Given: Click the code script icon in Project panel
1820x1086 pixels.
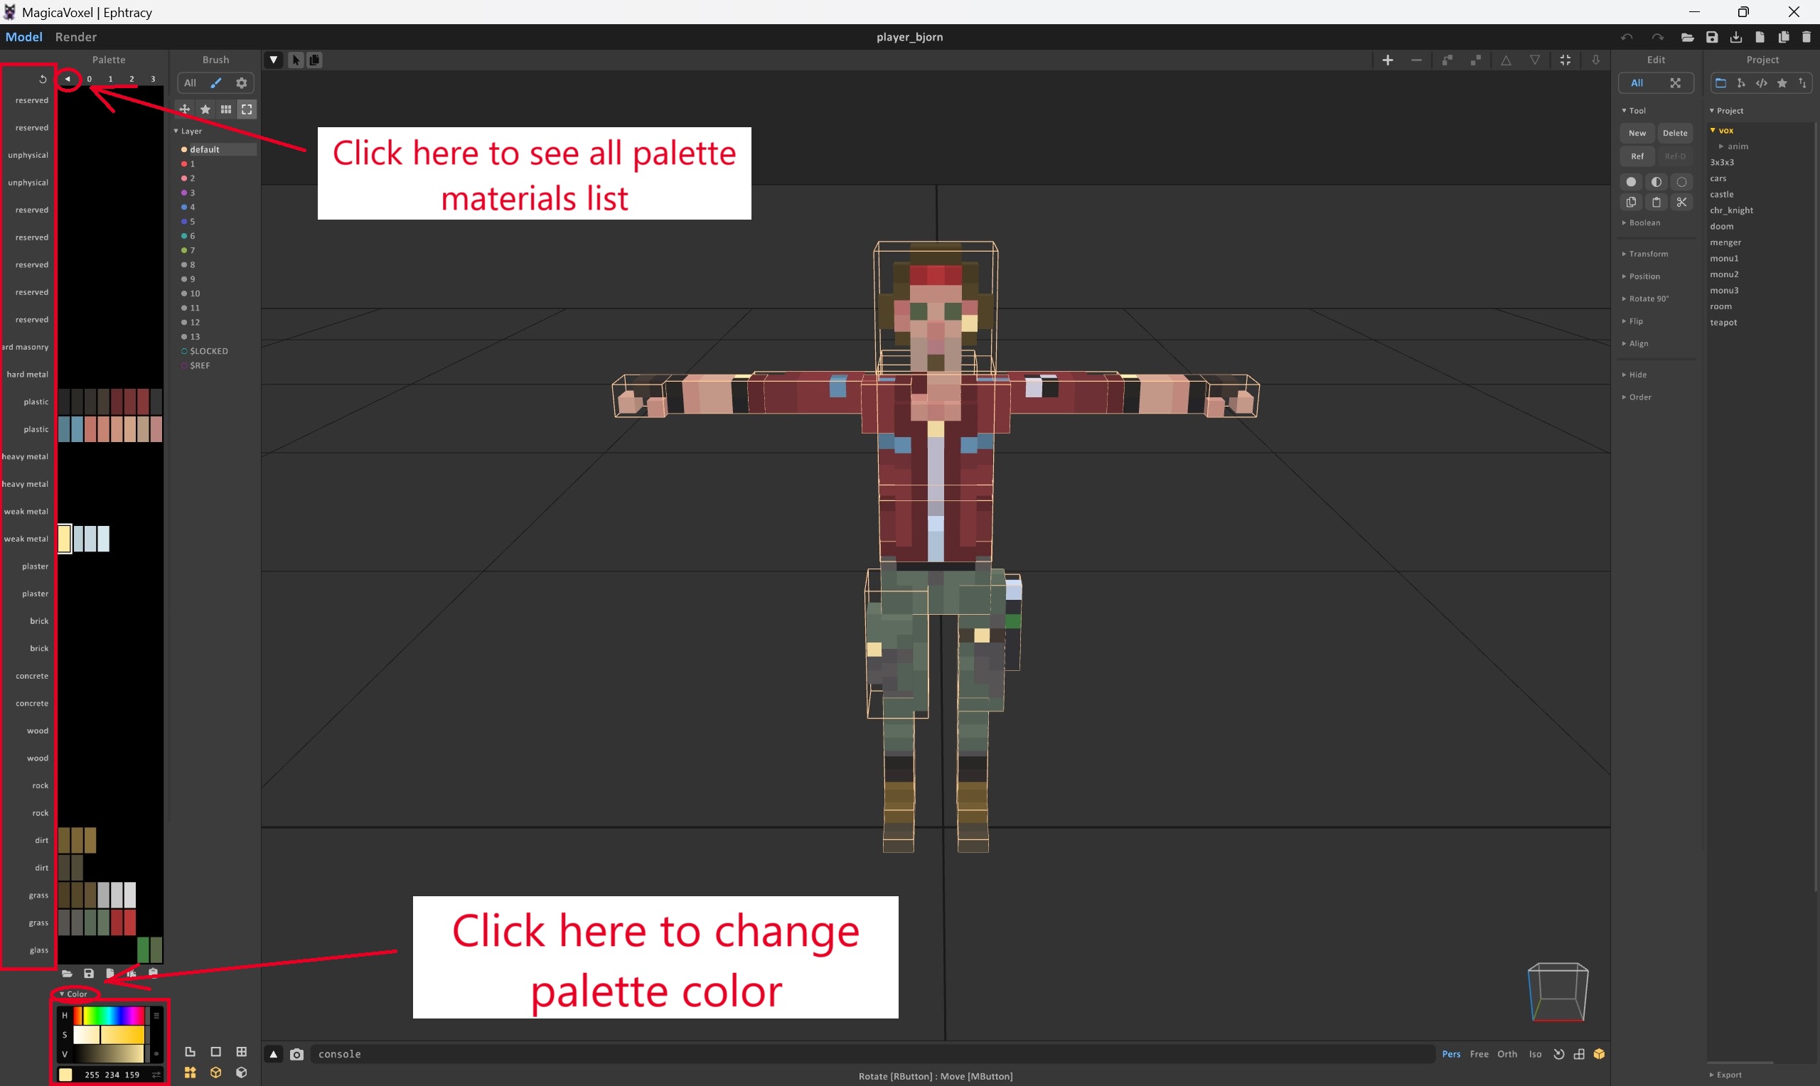Looking at the screenshot, I should click(1762, 83).
